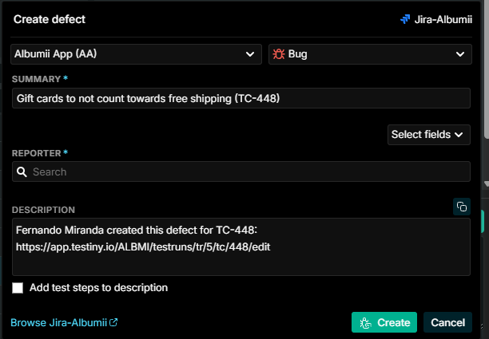Open the Bug issue type dropdown

point(370,54)
